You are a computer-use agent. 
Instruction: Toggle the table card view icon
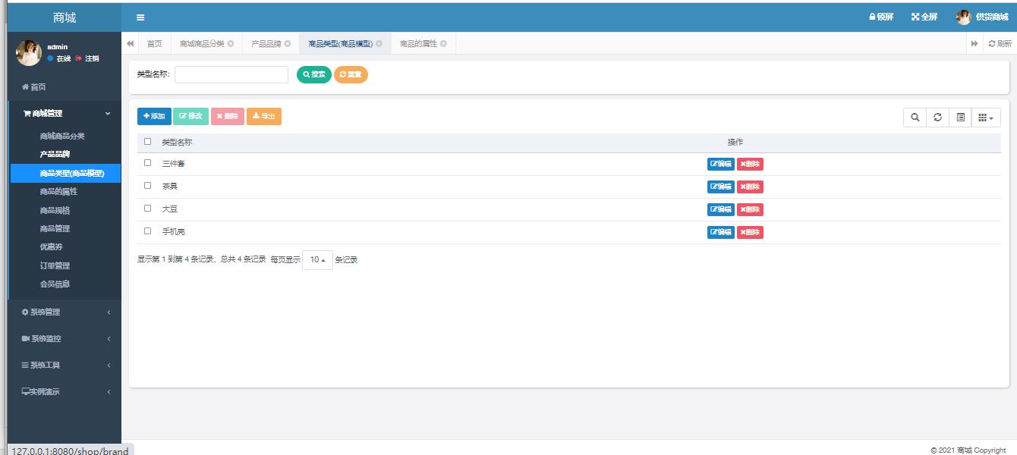[960, 118]
